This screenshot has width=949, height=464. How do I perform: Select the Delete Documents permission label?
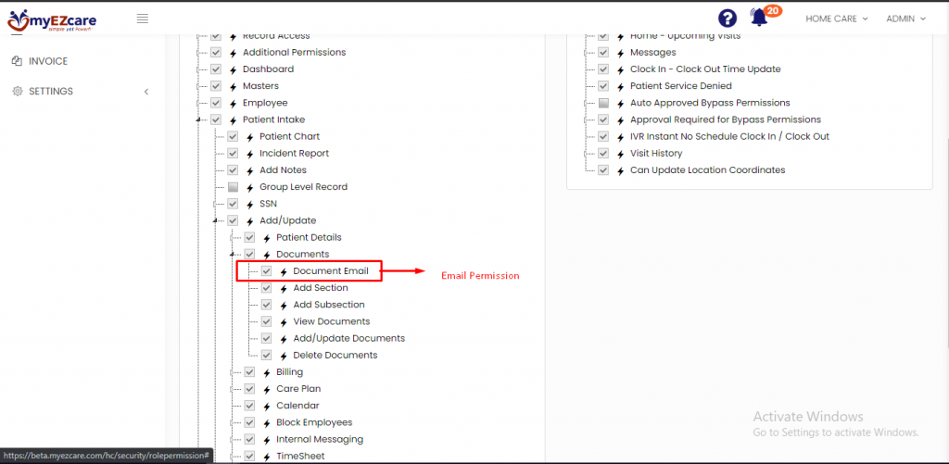tap(335, 355)
